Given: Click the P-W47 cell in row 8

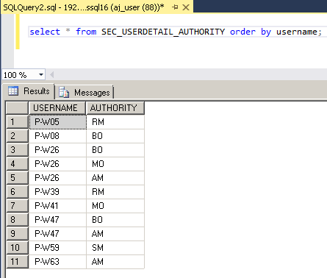Looking at the screenshot, I should pyautogui.click(x=57, y=220).
